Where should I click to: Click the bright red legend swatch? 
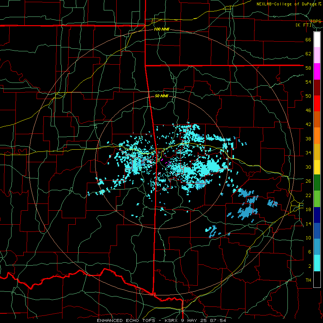317,103
